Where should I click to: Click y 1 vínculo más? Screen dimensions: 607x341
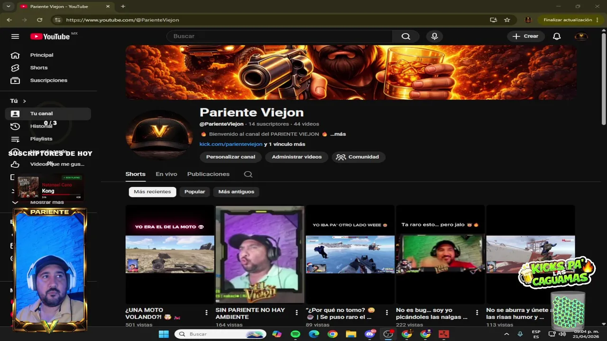click(285, 144)
